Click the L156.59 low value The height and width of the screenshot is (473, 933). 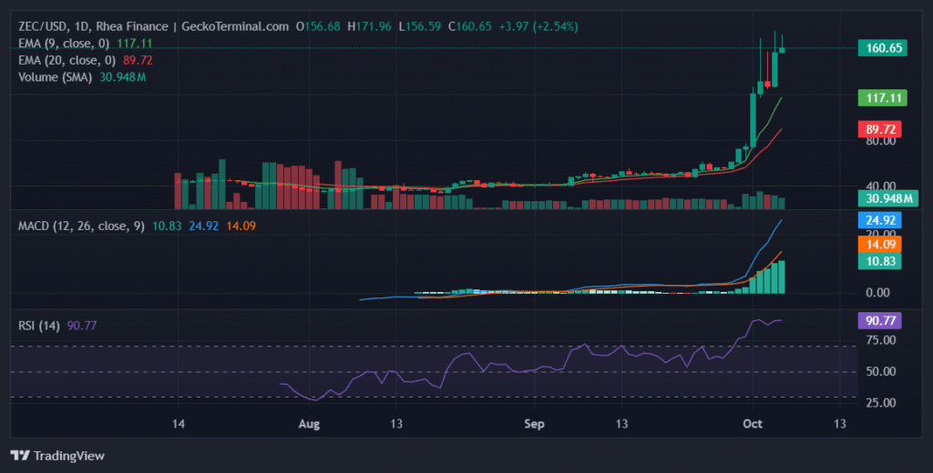pyautogui.click(x=420, y=26)
